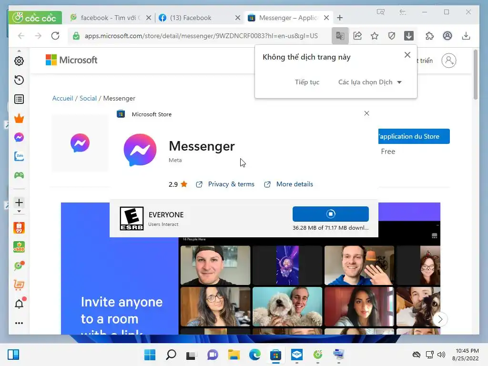Open the Cốc Cốc main menu button
Viewport: 488px width, 366px height.
(35, 18)
